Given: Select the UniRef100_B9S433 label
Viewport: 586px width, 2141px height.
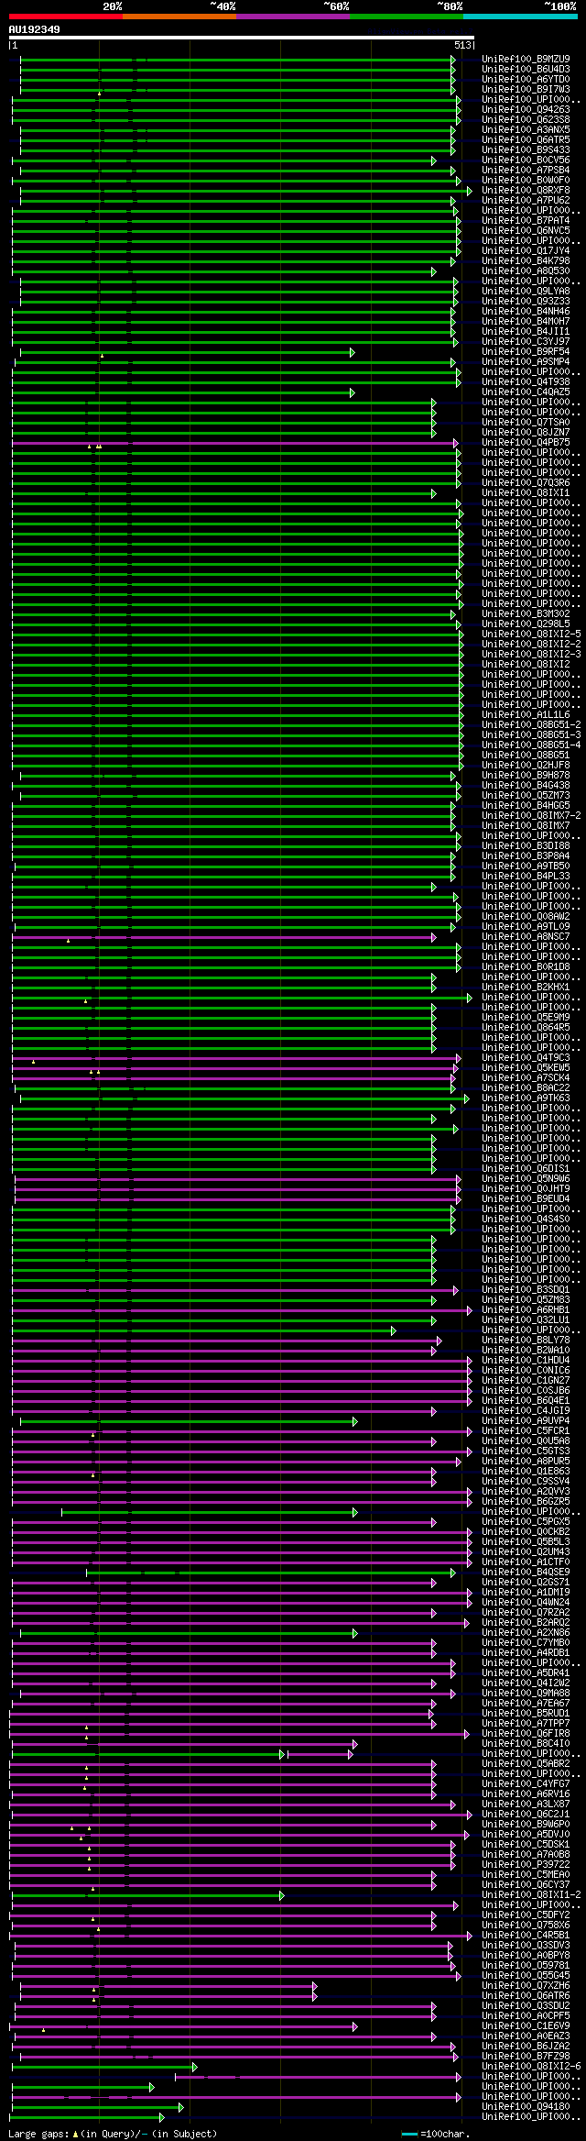Looking at the screenshot, I should (x=526, y=150).
